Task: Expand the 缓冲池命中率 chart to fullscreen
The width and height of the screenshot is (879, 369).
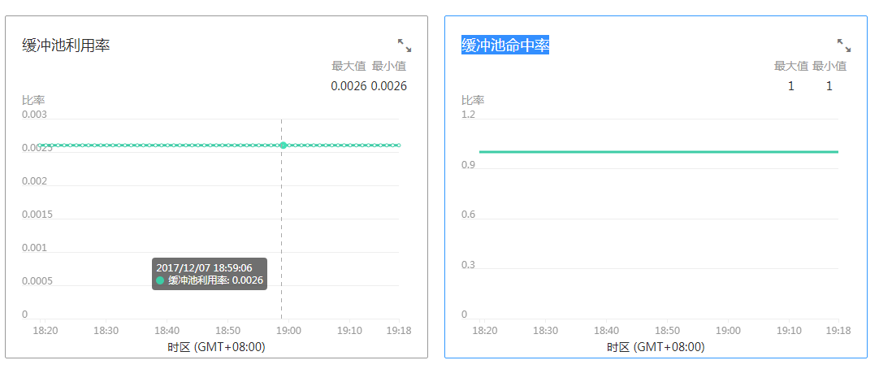Action: [843, 46]
